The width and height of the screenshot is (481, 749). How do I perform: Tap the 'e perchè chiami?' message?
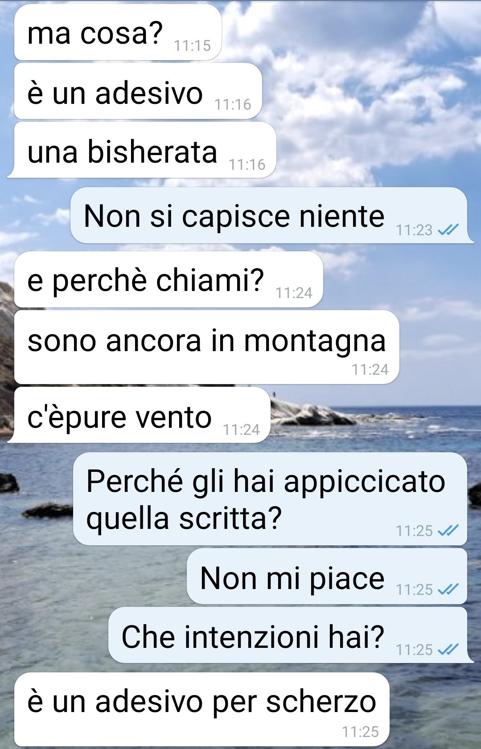coord(169,279)
